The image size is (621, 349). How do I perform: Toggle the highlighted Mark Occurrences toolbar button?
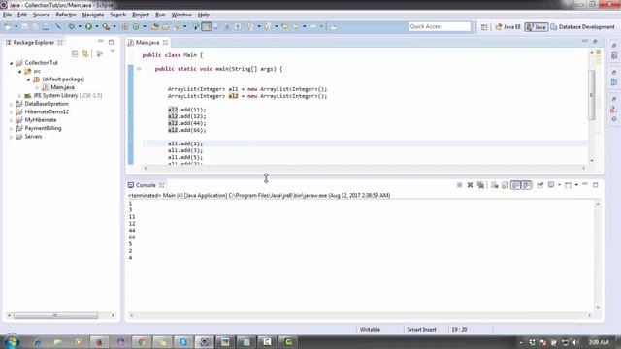pyautogui.click(x=207, y=26)
